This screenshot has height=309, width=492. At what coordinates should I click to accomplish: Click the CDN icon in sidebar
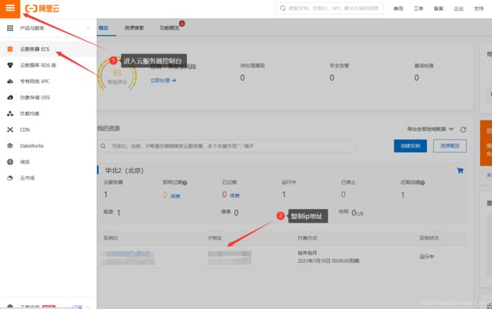point(10,130)
